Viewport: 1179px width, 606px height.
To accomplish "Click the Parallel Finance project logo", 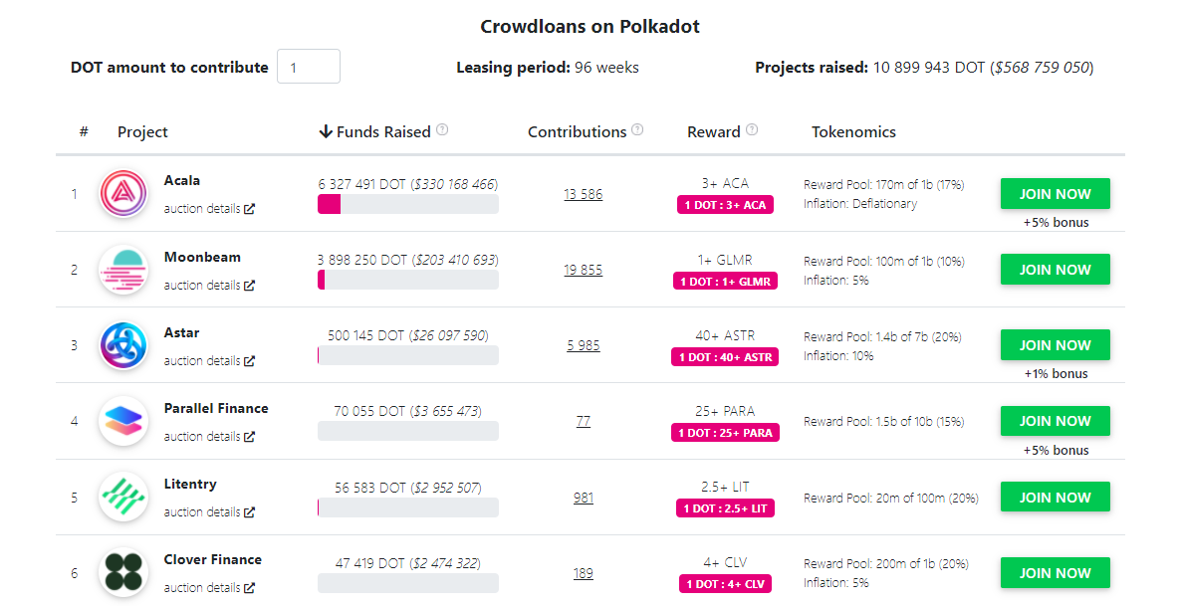I will (x=123, y=421).
